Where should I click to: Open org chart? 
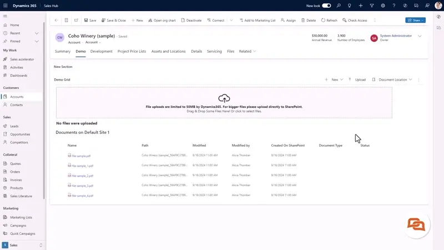162,21
